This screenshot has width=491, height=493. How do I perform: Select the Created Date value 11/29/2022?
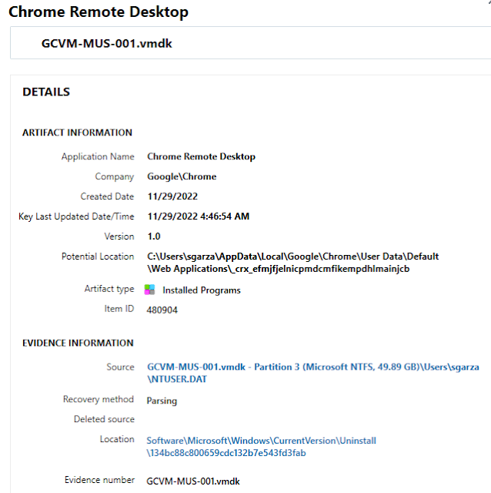pos(172,196)
